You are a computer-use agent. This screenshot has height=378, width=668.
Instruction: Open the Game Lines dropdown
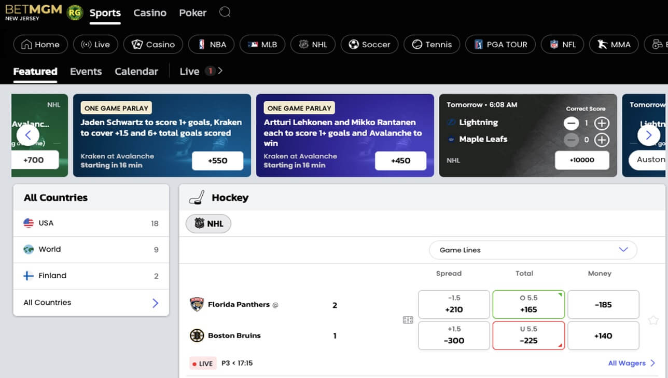[533, 250]
